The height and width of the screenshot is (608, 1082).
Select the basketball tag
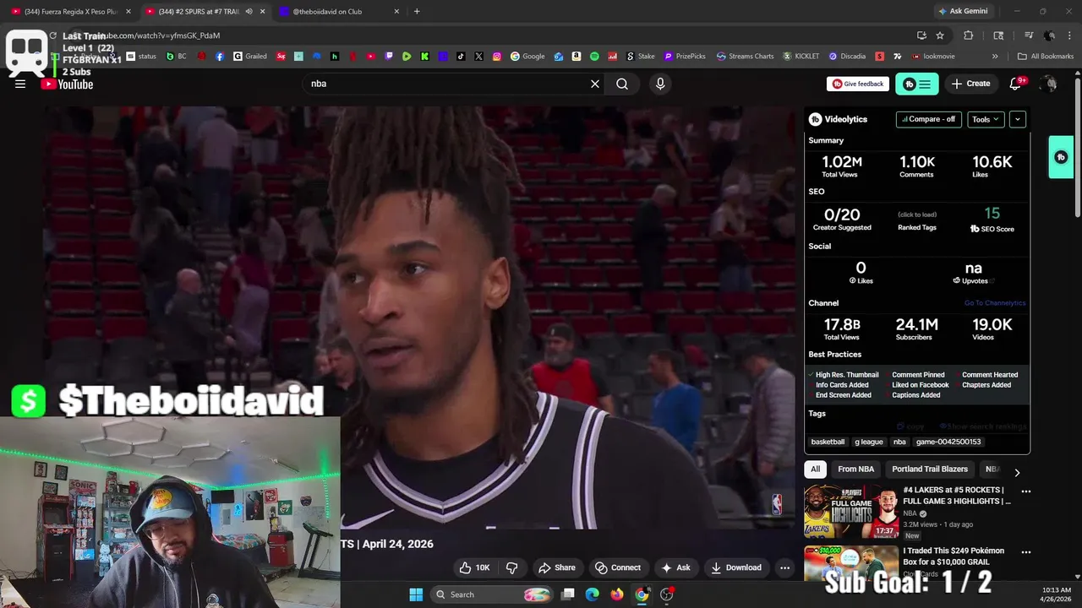(828, 442)
